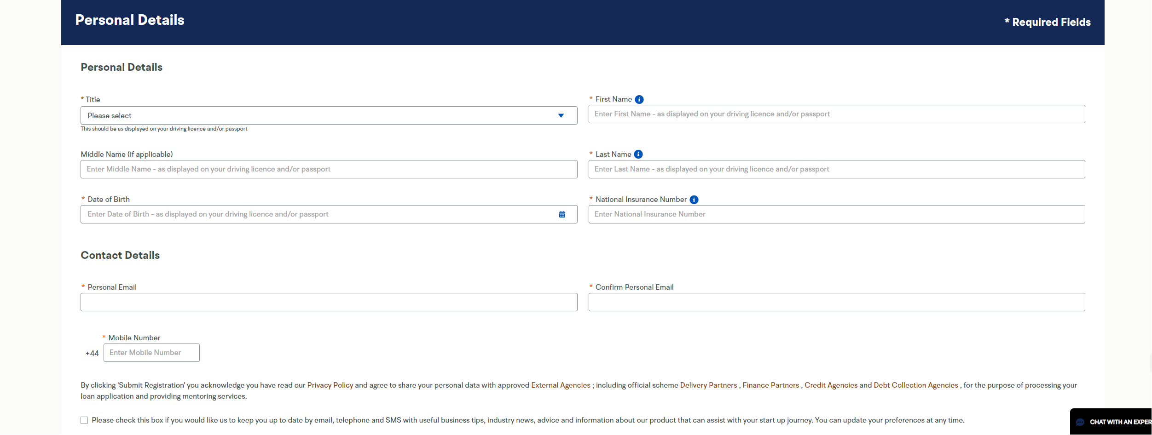Follow the Delivery Partners link
The image size is (1152, 435).
708,385
